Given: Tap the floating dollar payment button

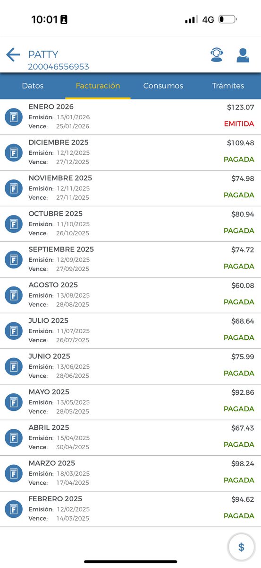Looking at the screenshot, I should coord(241,547).
